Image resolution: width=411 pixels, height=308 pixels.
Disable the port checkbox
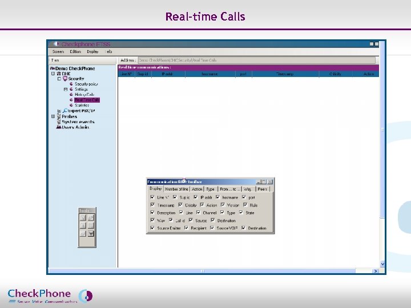point(244,197)
